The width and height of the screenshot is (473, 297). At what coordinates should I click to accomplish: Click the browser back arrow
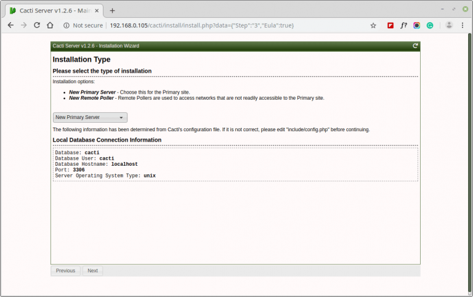click(10, 25)
